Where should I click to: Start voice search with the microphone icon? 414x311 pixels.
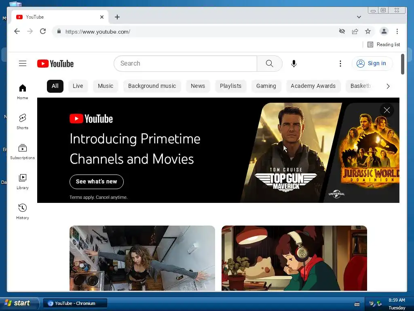click(294, 64)
